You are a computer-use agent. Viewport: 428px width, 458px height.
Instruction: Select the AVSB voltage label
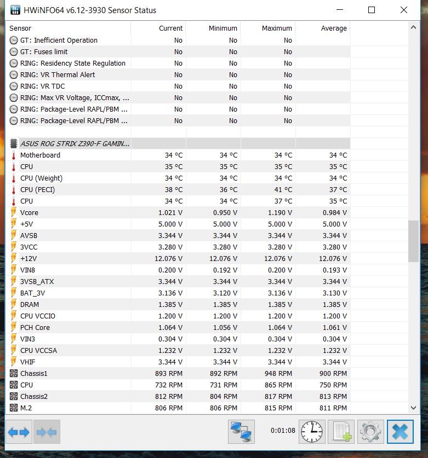pyautogui.click(x=28, y=235)
